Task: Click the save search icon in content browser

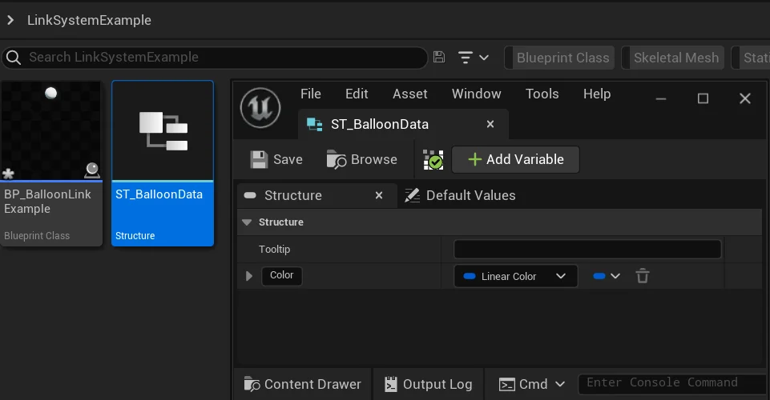Action: tap(438, 57)
